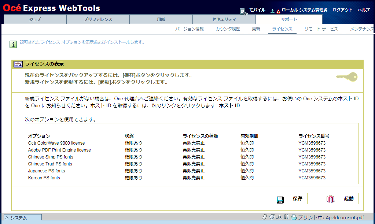This screenshot has height=224, width=375.
Task: Switch to the カウンタ履歴 sub-tab
Action: 228,29
